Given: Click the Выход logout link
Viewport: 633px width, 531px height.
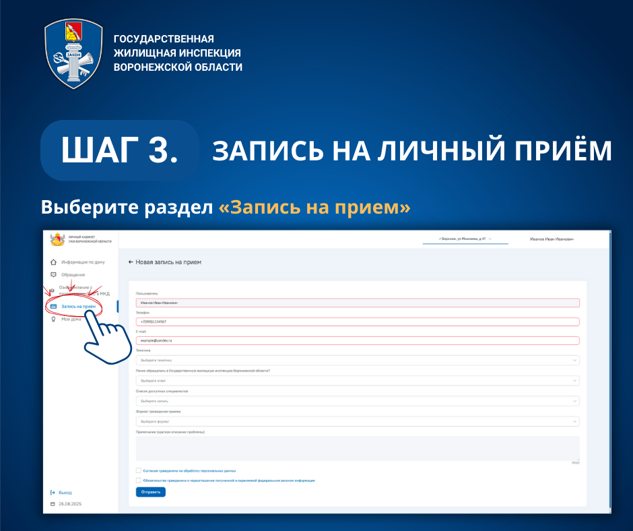Looking at the screenshot, I should pos(65,493).
